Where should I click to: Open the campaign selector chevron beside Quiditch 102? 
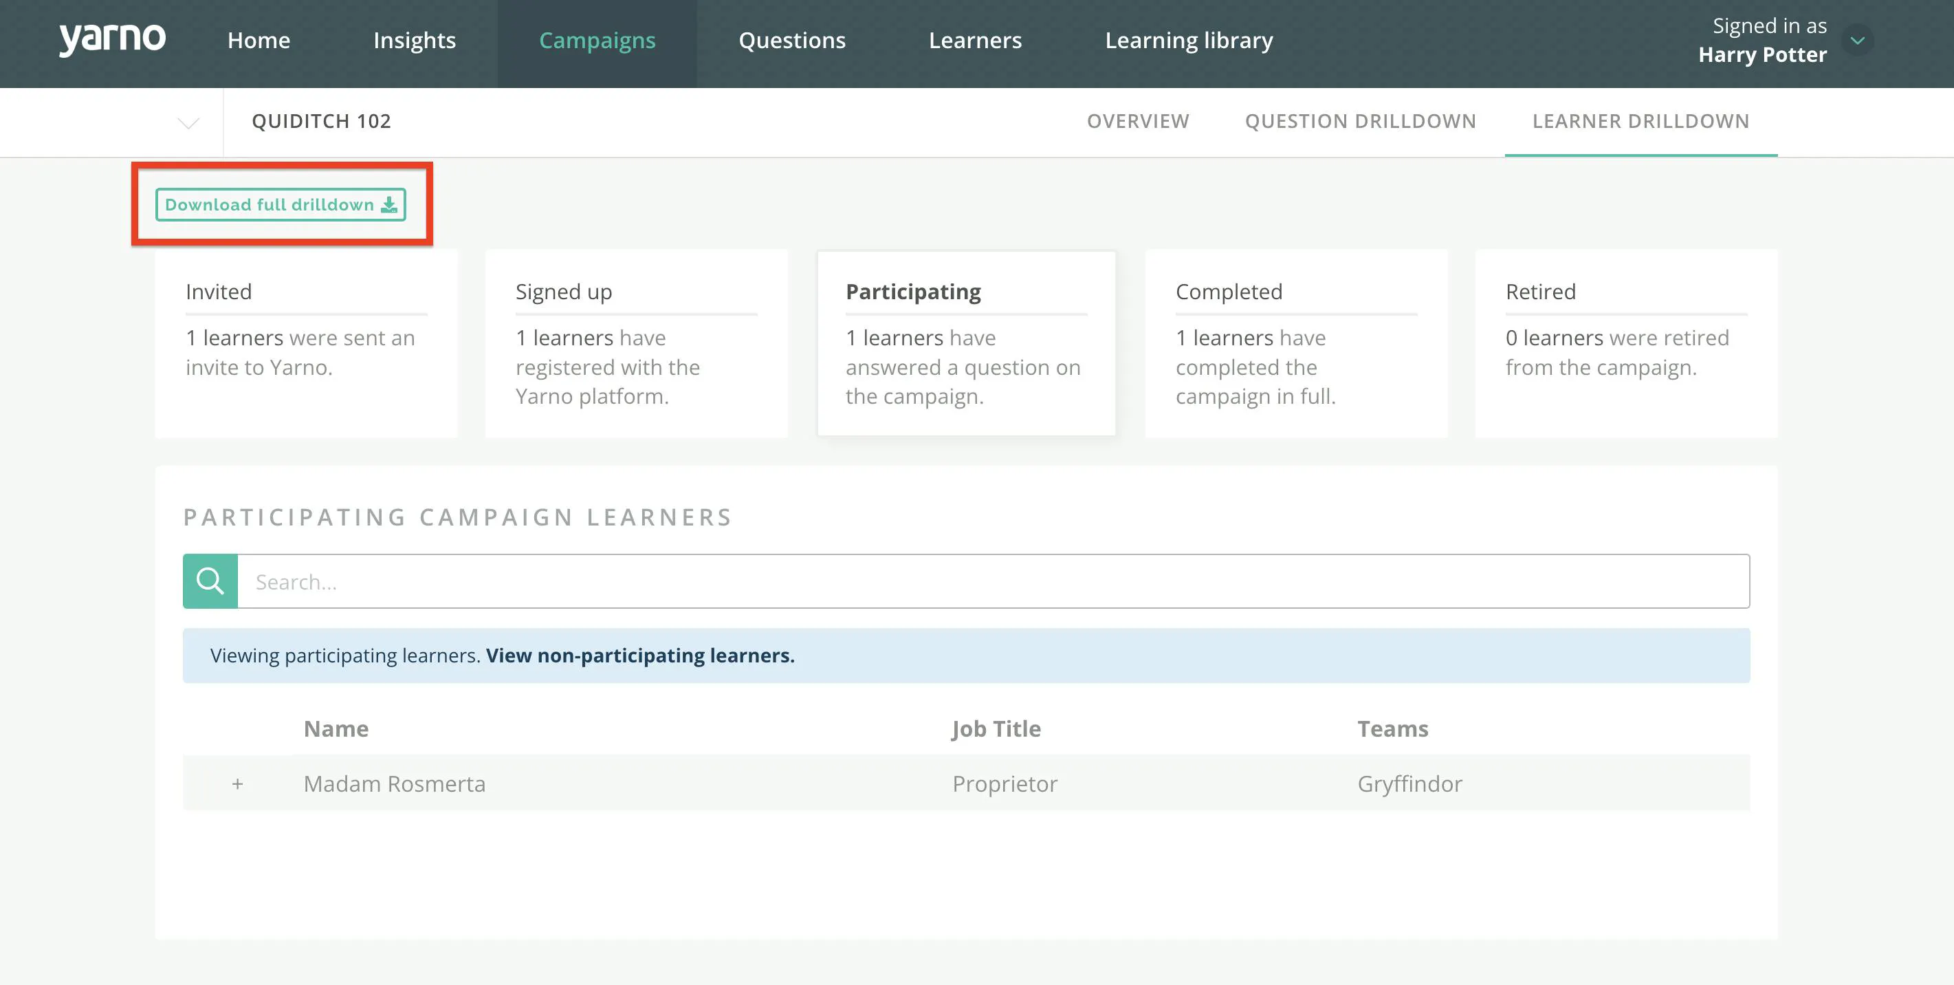point(188,123)
